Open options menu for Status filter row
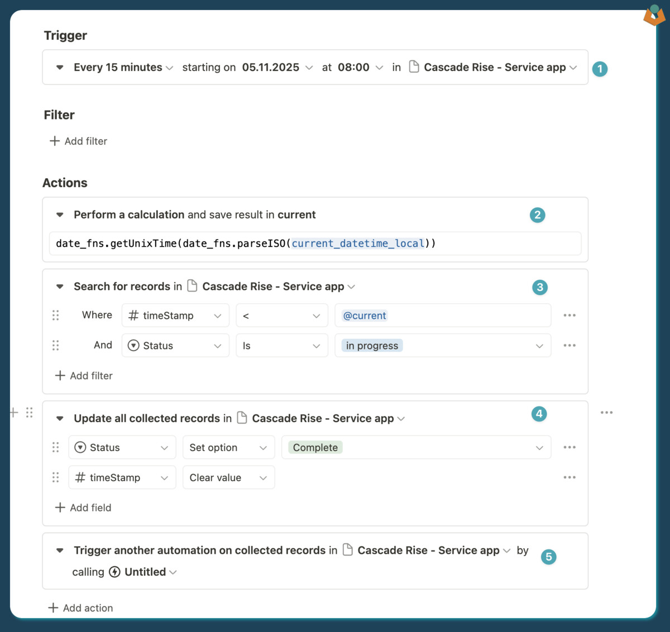Viewport: 670px width, 632px height. (569, 346)
